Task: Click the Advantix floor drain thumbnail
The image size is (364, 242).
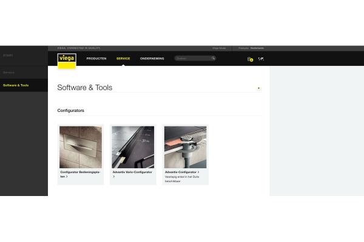Action: (185, 147)
